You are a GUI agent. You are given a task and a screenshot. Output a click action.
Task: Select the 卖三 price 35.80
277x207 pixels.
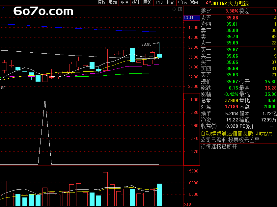pos(232,30)
